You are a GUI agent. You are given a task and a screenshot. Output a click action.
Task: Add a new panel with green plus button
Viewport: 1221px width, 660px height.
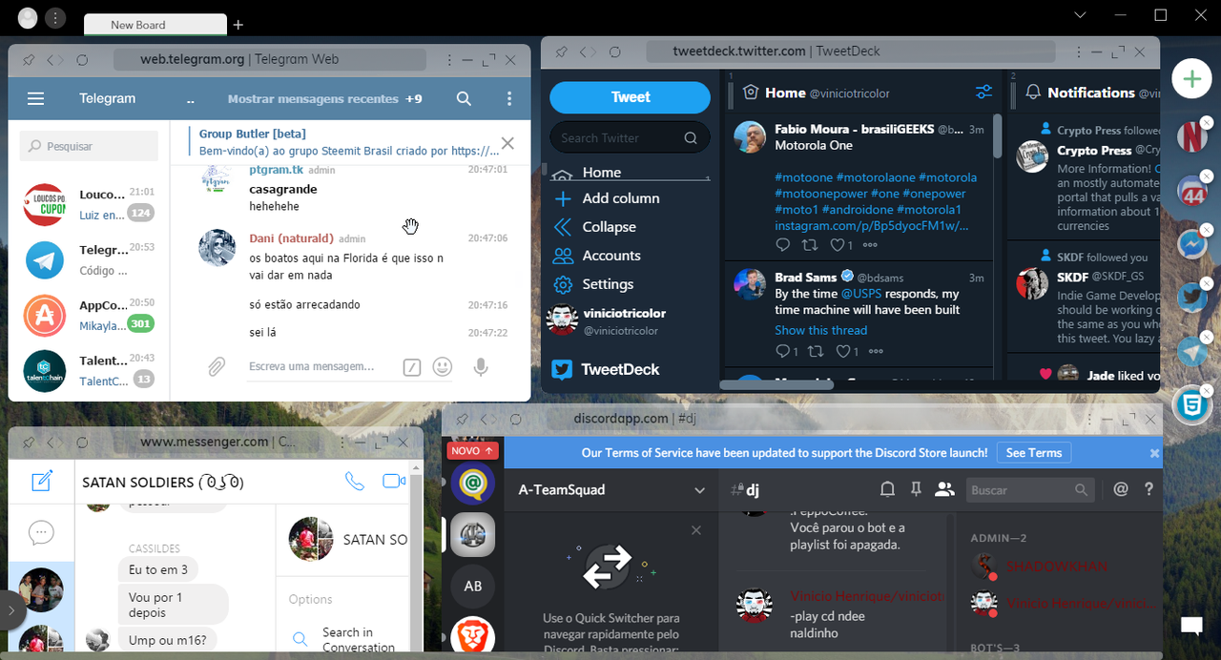[1191, 78]
